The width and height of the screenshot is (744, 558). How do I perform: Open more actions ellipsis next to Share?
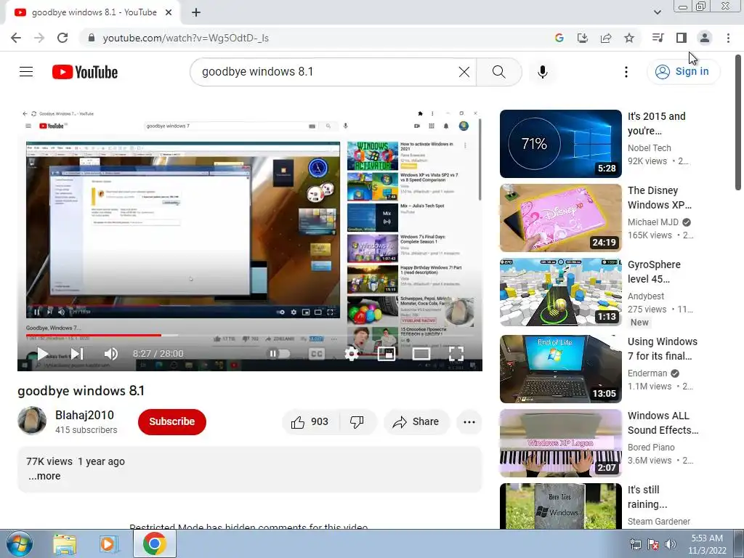coord(469,422)
